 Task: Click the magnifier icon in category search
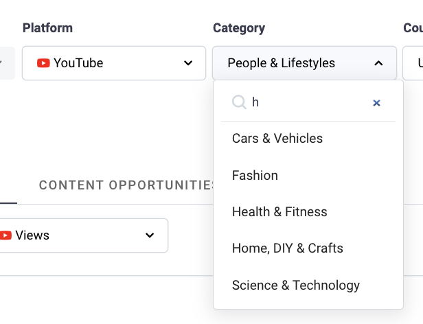(x=239, y=102)
